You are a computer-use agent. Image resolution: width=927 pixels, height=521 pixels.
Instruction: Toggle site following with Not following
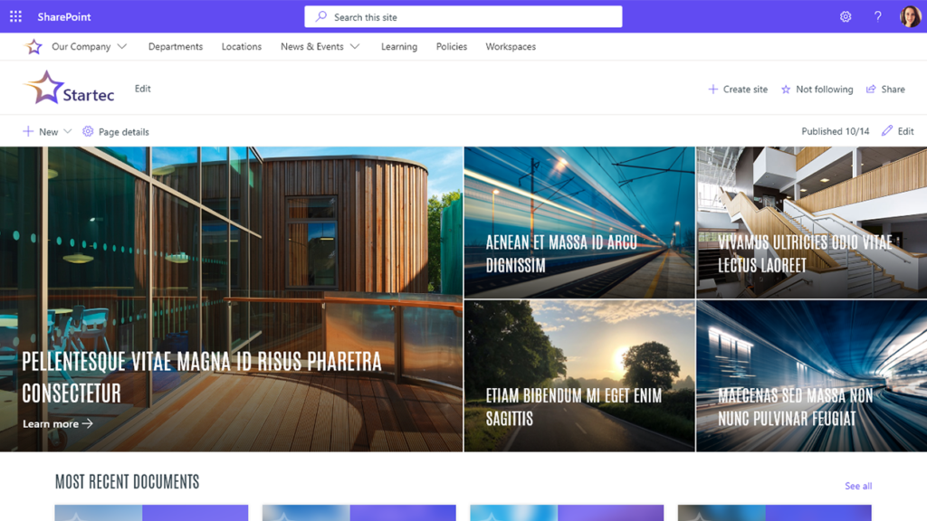tap(817, 89)
